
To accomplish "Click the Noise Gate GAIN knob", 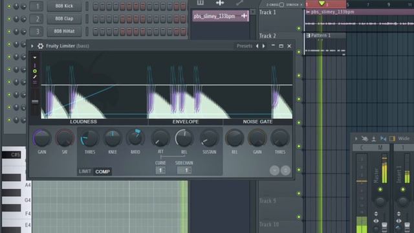I will (257, 139).
